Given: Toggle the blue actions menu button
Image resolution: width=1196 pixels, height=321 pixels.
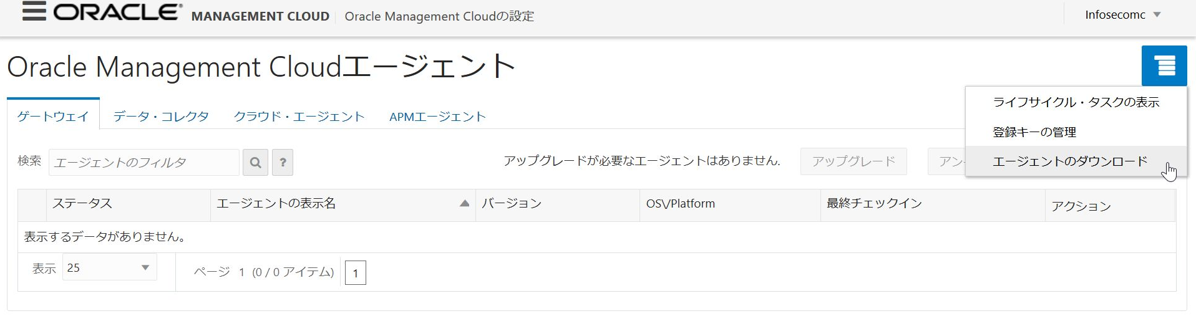Looking at the screenshot, I should pos(1164,65).
